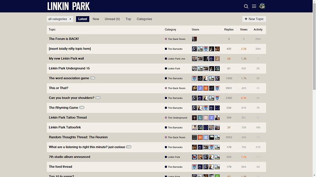Open the user profile avatar in header

pos(262,6)
